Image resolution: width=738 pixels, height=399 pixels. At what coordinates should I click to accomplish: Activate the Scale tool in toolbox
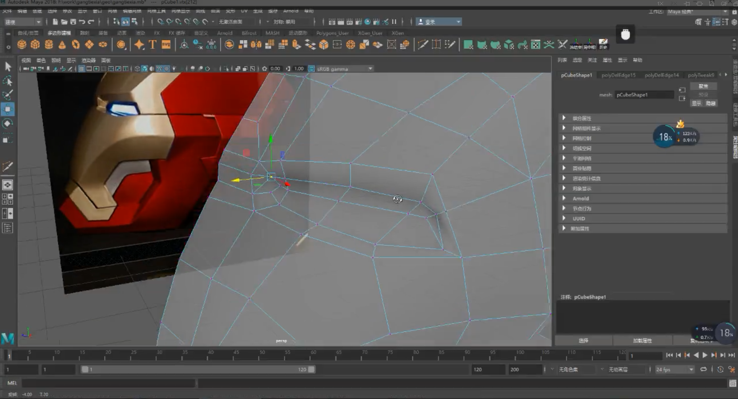(x=8, y=140)
